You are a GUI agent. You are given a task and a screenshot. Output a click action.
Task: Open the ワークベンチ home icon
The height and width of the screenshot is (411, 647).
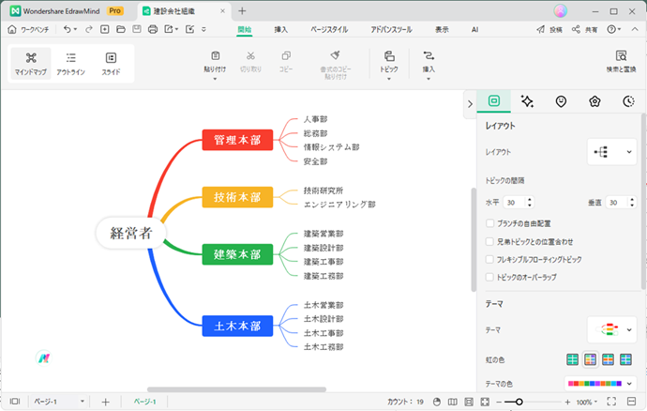12,29
